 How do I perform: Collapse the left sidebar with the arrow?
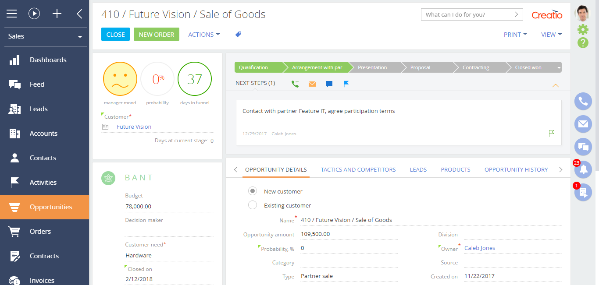79,14
